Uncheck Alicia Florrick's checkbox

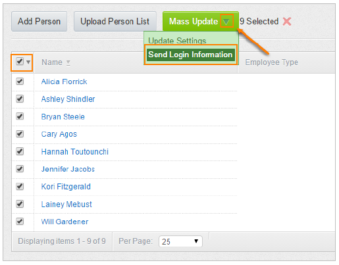coord(20,82)
